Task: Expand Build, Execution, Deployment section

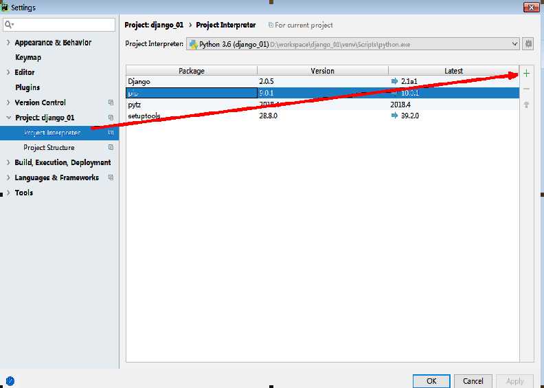Action: coord(8,162)
